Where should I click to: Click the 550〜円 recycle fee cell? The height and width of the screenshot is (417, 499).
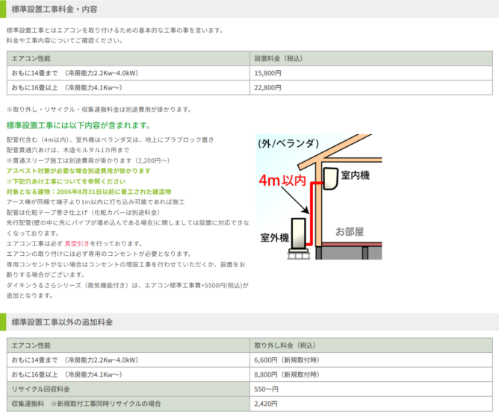click(266, 389)
